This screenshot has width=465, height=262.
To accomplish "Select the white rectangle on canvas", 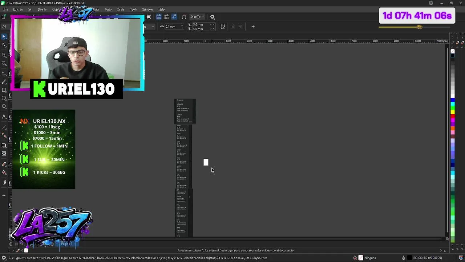I will pos(206,162).
